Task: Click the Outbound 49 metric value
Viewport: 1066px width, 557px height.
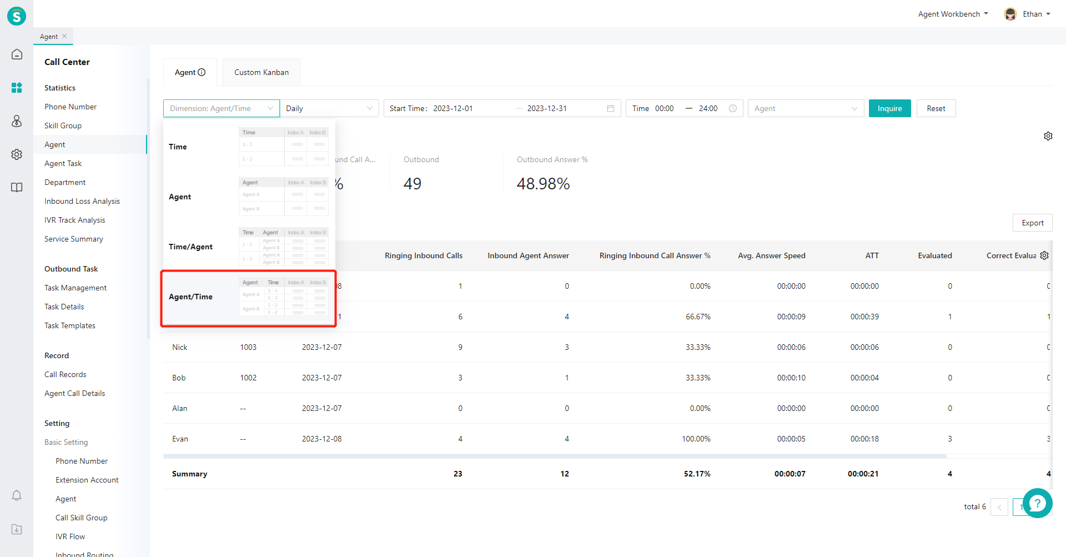Action: pos(413,184)
